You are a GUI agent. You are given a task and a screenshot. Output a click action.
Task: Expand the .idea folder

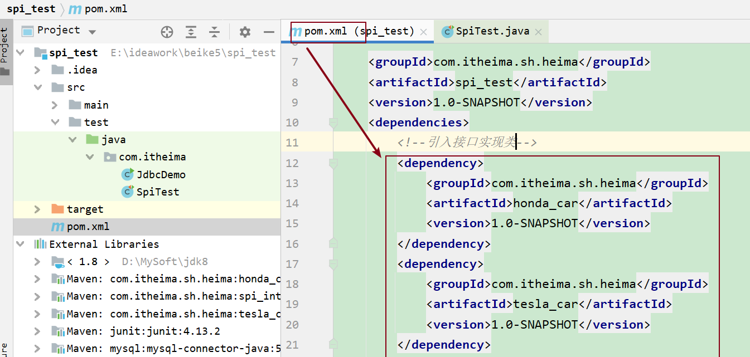coord(38,70)
